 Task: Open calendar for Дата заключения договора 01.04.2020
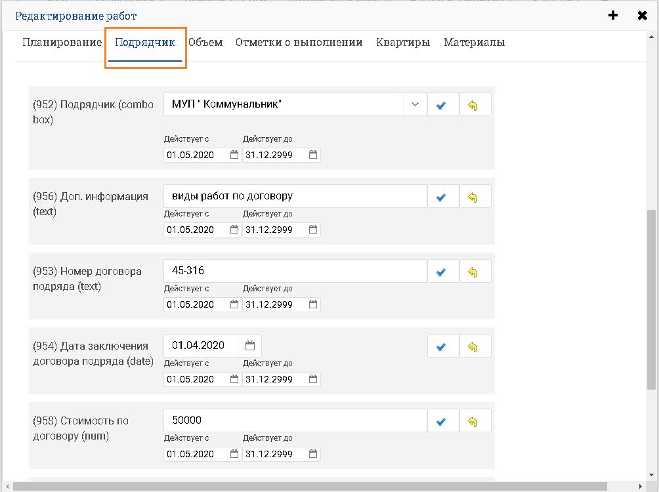click(250, 346)
